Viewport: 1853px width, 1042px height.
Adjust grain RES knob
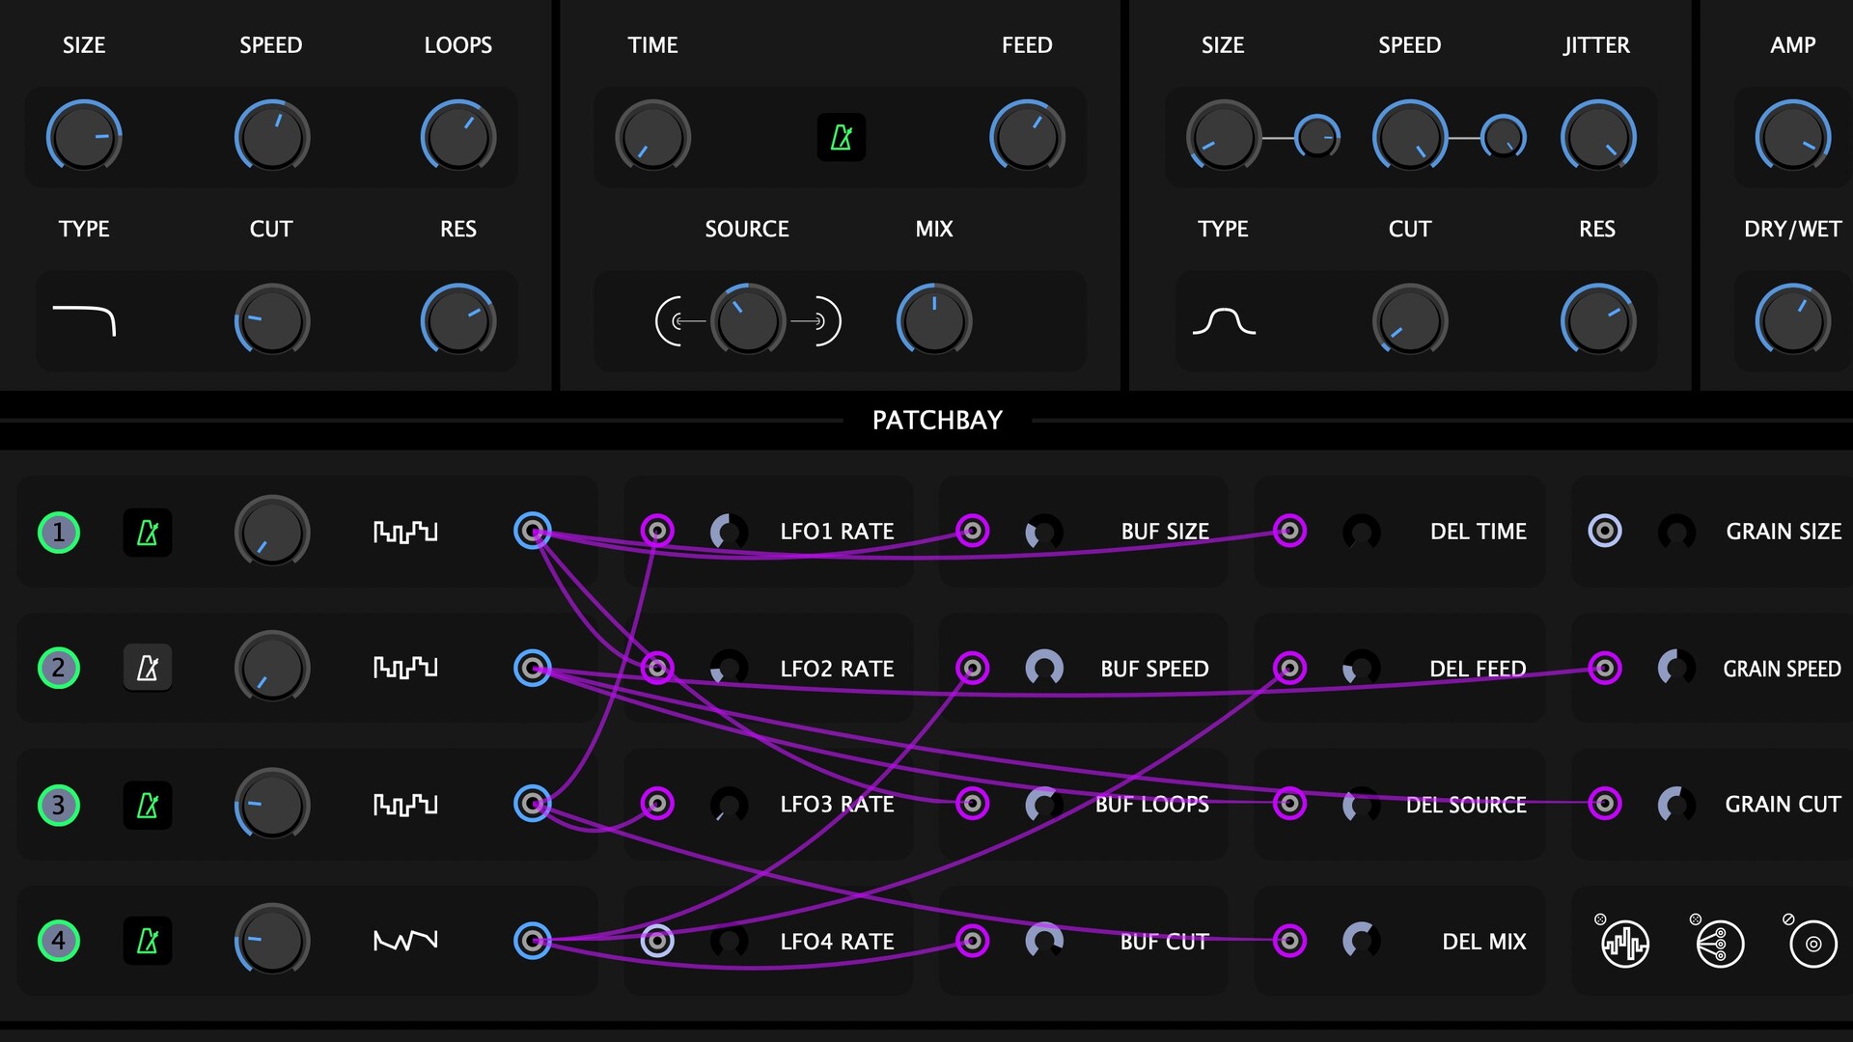click(x=1597, y=321)
